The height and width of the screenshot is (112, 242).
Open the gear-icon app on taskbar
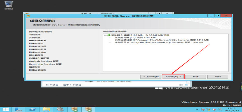[x=60, y=109]
